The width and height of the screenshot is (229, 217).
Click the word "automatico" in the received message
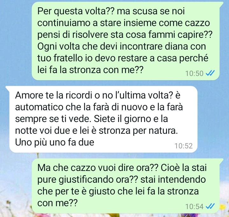[x=39, y=107]
